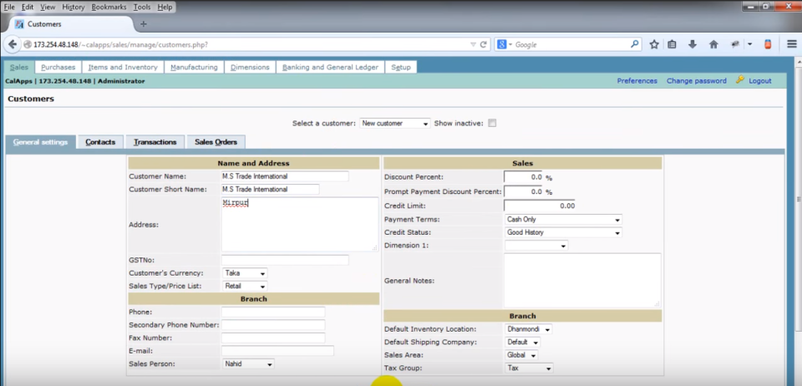Click the Customer Short Name input field
This screenshot has width=802, height=386.
270,189
